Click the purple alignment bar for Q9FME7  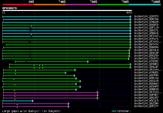[50, 95]
